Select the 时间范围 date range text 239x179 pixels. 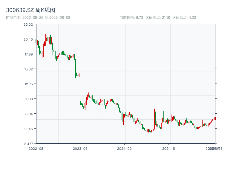coord(38,18)
